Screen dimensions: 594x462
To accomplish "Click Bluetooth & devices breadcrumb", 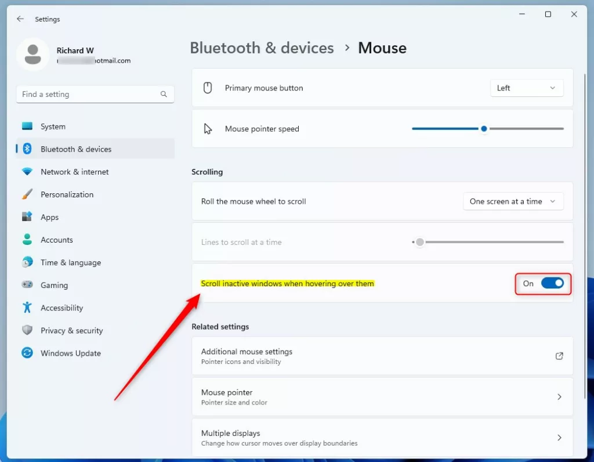I will click(262, 48).
